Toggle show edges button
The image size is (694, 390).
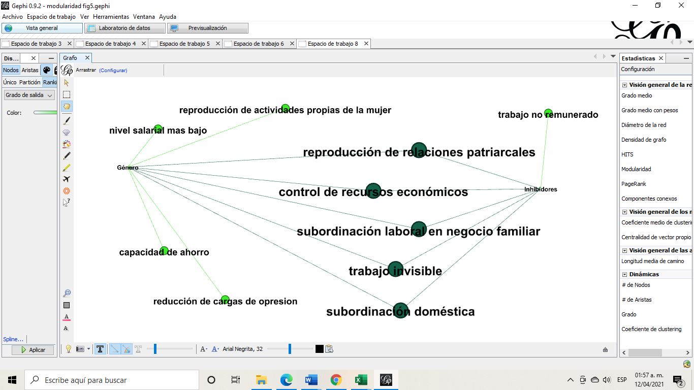[115, 349]
